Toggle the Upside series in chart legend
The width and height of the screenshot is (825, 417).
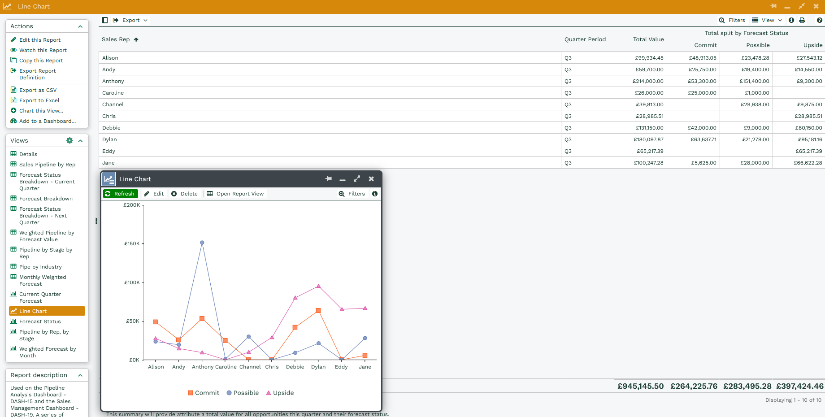point(280,393)
